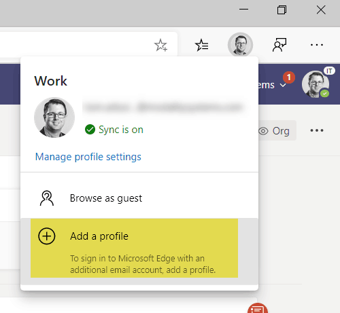Open the Send feedback icon
The image size is (340, 313).
point(279,45)
